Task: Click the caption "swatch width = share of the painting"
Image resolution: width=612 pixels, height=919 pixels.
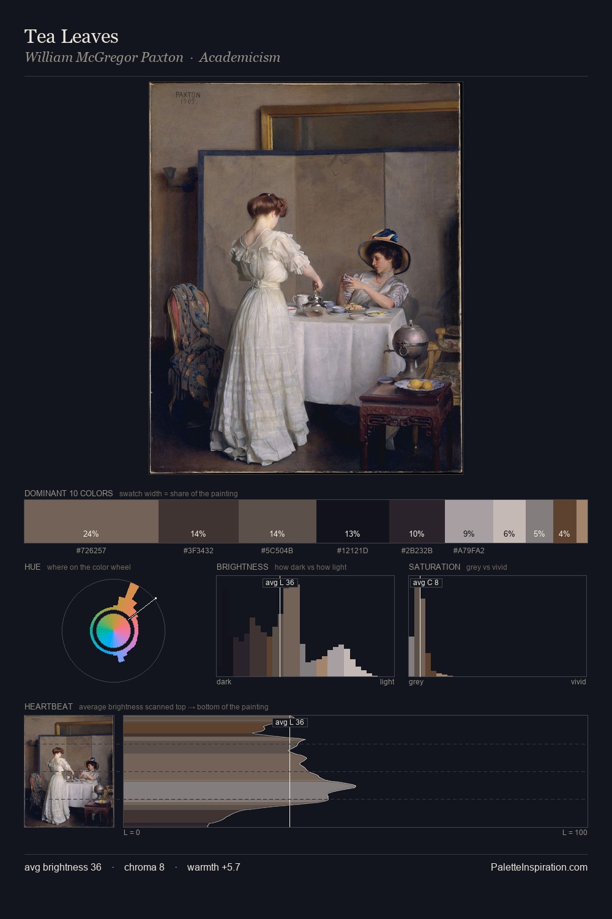Action: click(179, 494)
